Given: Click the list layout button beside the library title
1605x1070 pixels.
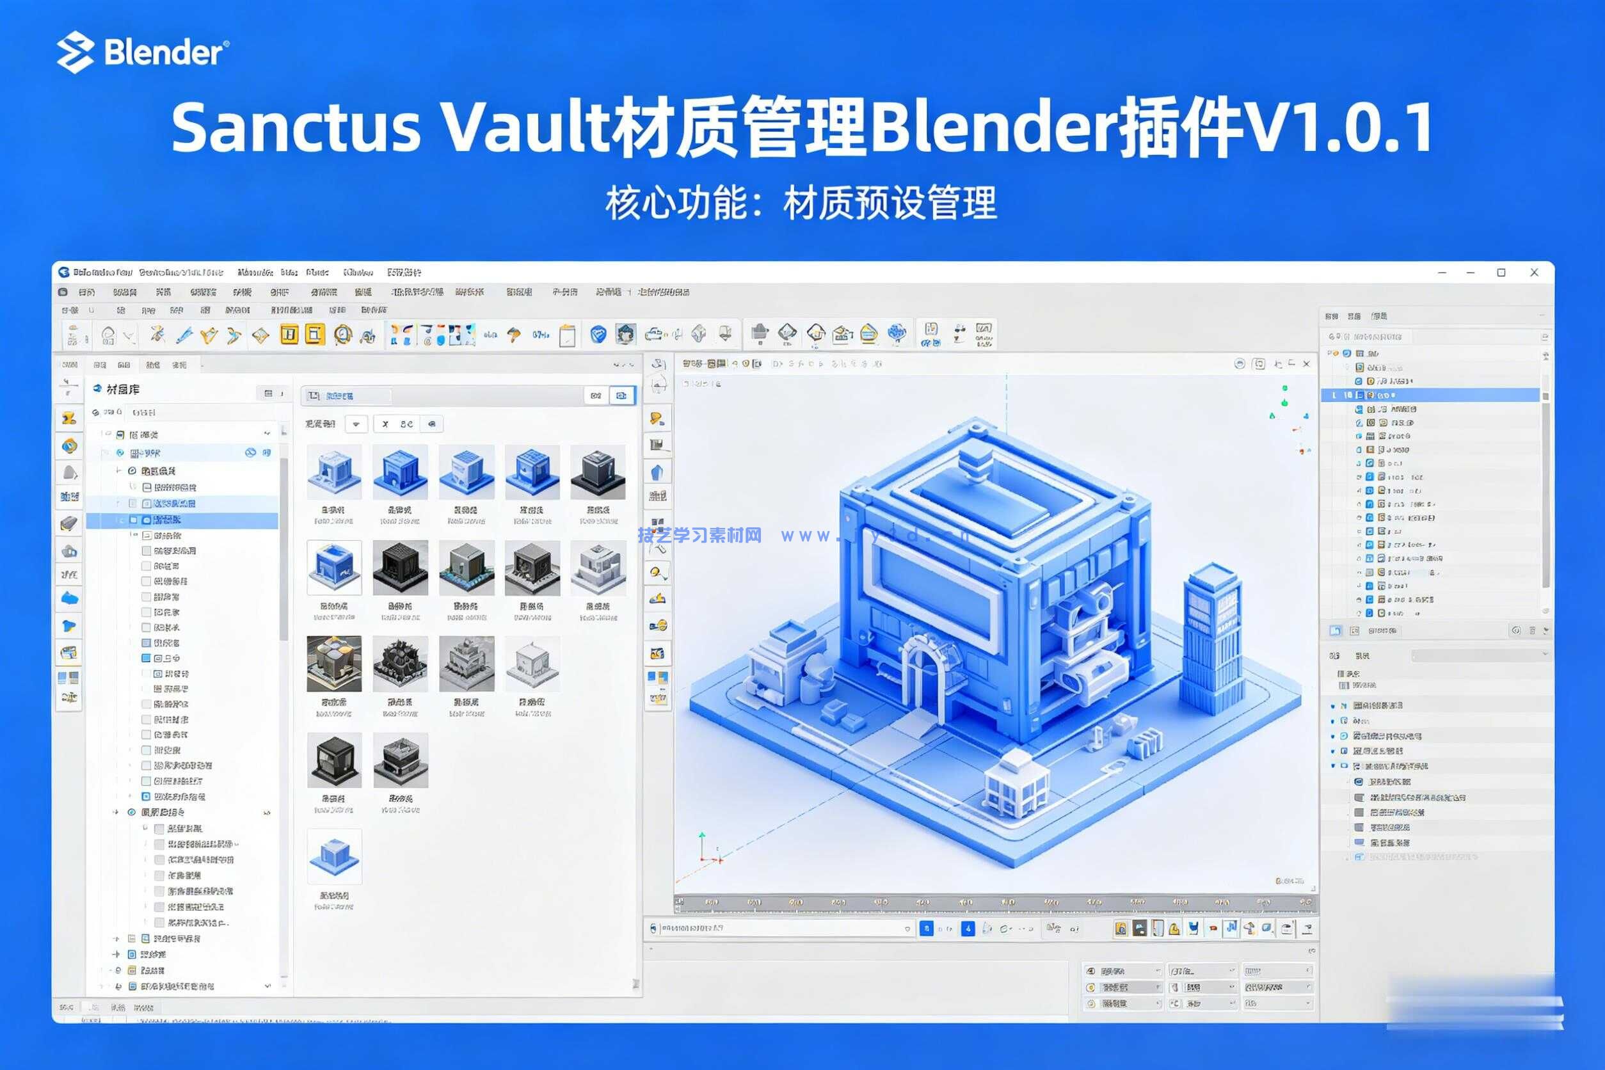Looking at the screenshot, I should 268,393.
